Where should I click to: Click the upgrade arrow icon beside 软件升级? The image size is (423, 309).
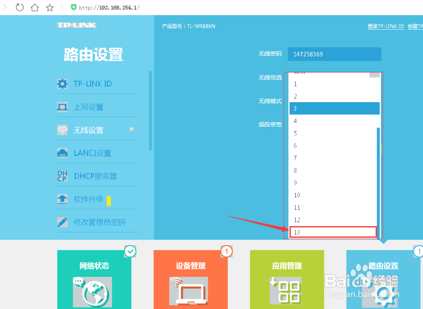(x=62, y=199)
